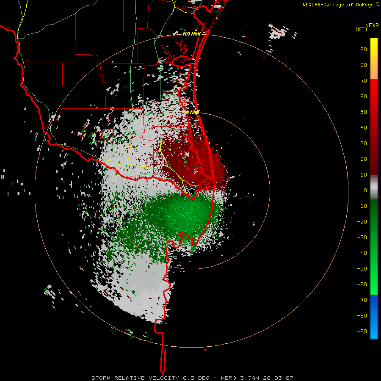Click the blue bottom segment of the color bar
Viewport: 381px width, 381px height.
coord(374,316)
